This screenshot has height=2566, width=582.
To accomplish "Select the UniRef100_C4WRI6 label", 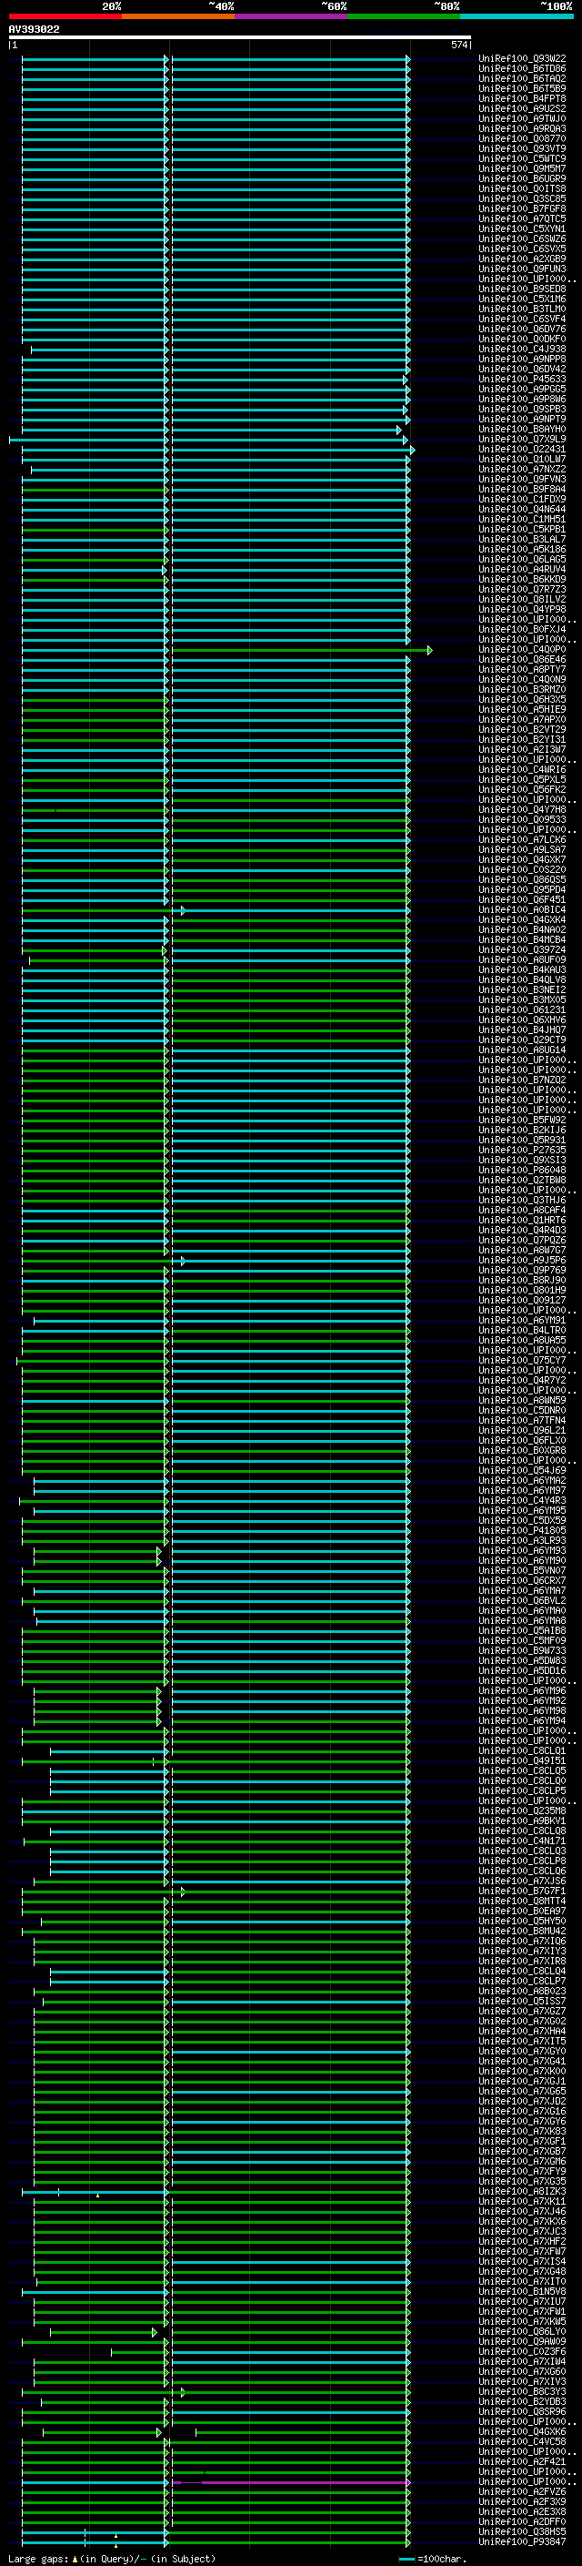I will pos(522,770).
